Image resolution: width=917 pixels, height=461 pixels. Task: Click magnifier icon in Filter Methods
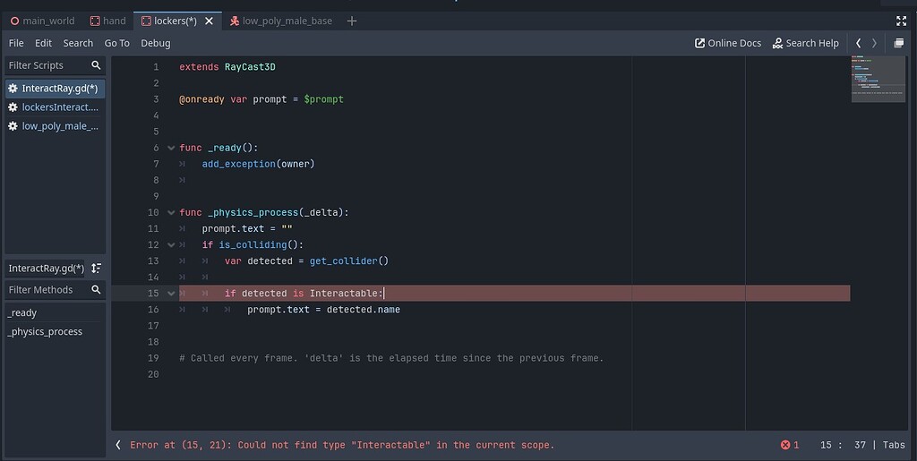[x=96, y=290]
